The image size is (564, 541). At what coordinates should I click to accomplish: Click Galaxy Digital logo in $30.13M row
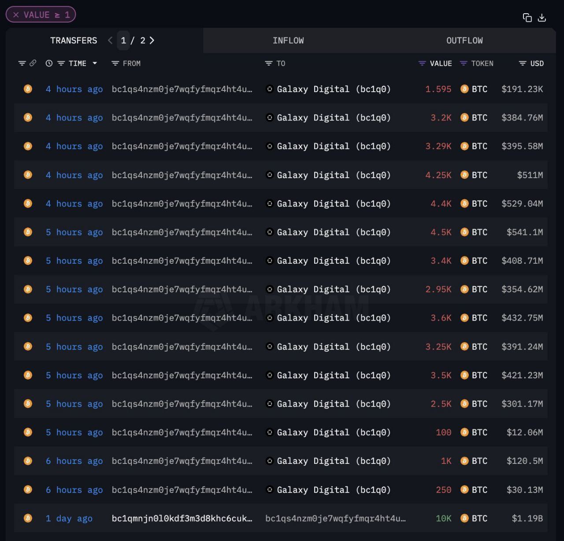[x=270, y=490]
